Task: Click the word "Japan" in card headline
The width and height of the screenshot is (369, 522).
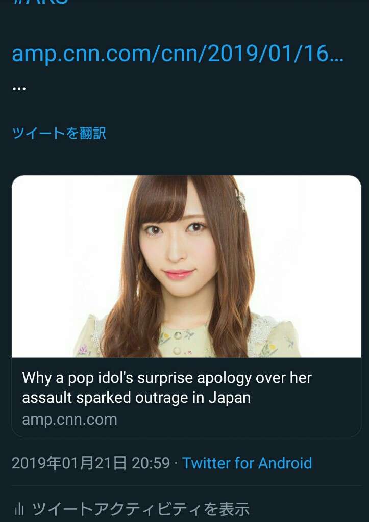Action: [x=230, y=398]
